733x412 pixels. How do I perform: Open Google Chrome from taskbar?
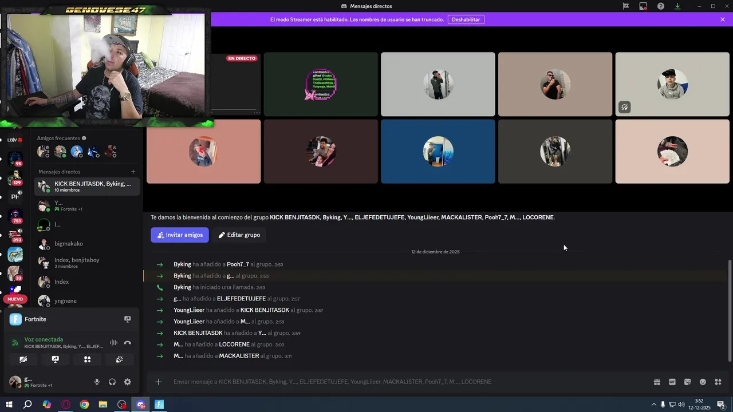pos(84,405)
